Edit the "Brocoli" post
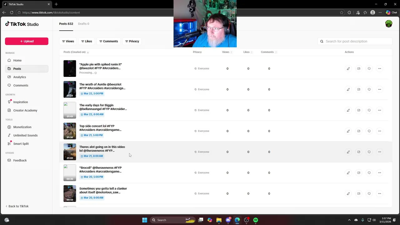The height and width of the screenshot is (225, 400). point(348,172)
